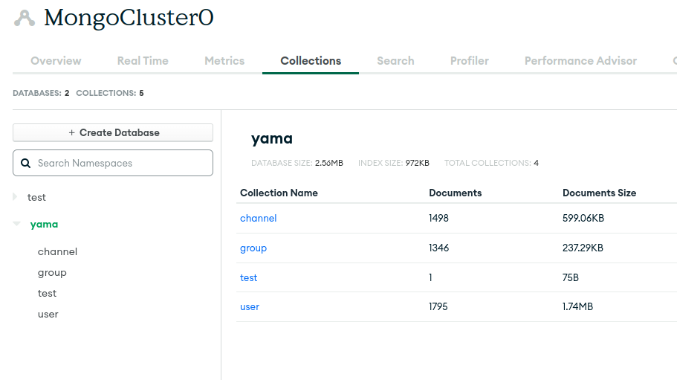Expand the test database tree
677x380 pixels.
click(15, 197)
